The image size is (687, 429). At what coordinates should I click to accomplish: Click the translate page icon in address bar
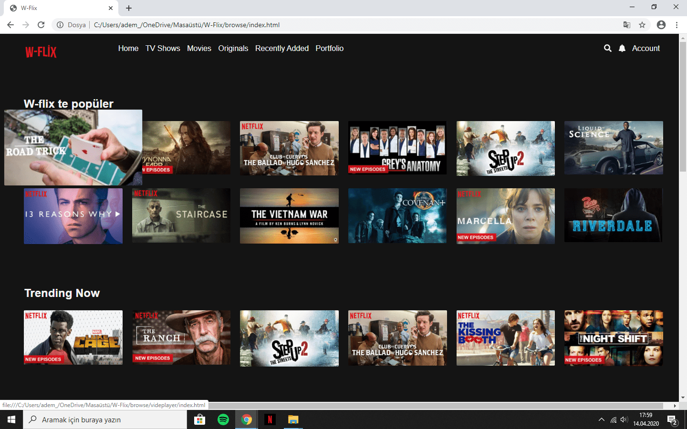click(627, 25)
